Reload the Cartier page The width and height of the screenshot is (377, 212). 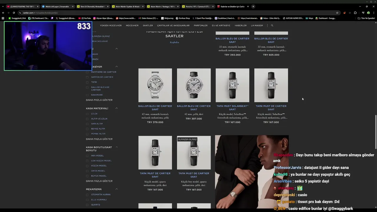tap(14, 13)
